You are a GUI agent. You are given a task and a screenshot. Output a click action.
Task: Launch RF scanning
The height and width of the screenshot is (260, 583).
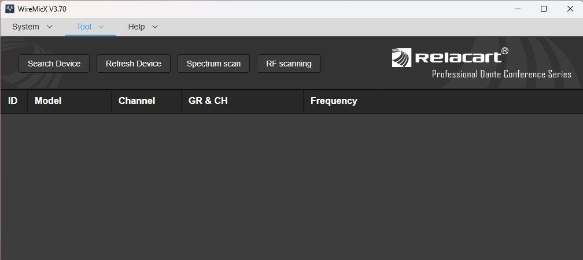289,64
